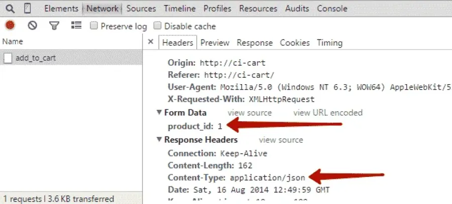Open the filter funnel icon
The height and width of the screenshot is (204, 452).
54,26
